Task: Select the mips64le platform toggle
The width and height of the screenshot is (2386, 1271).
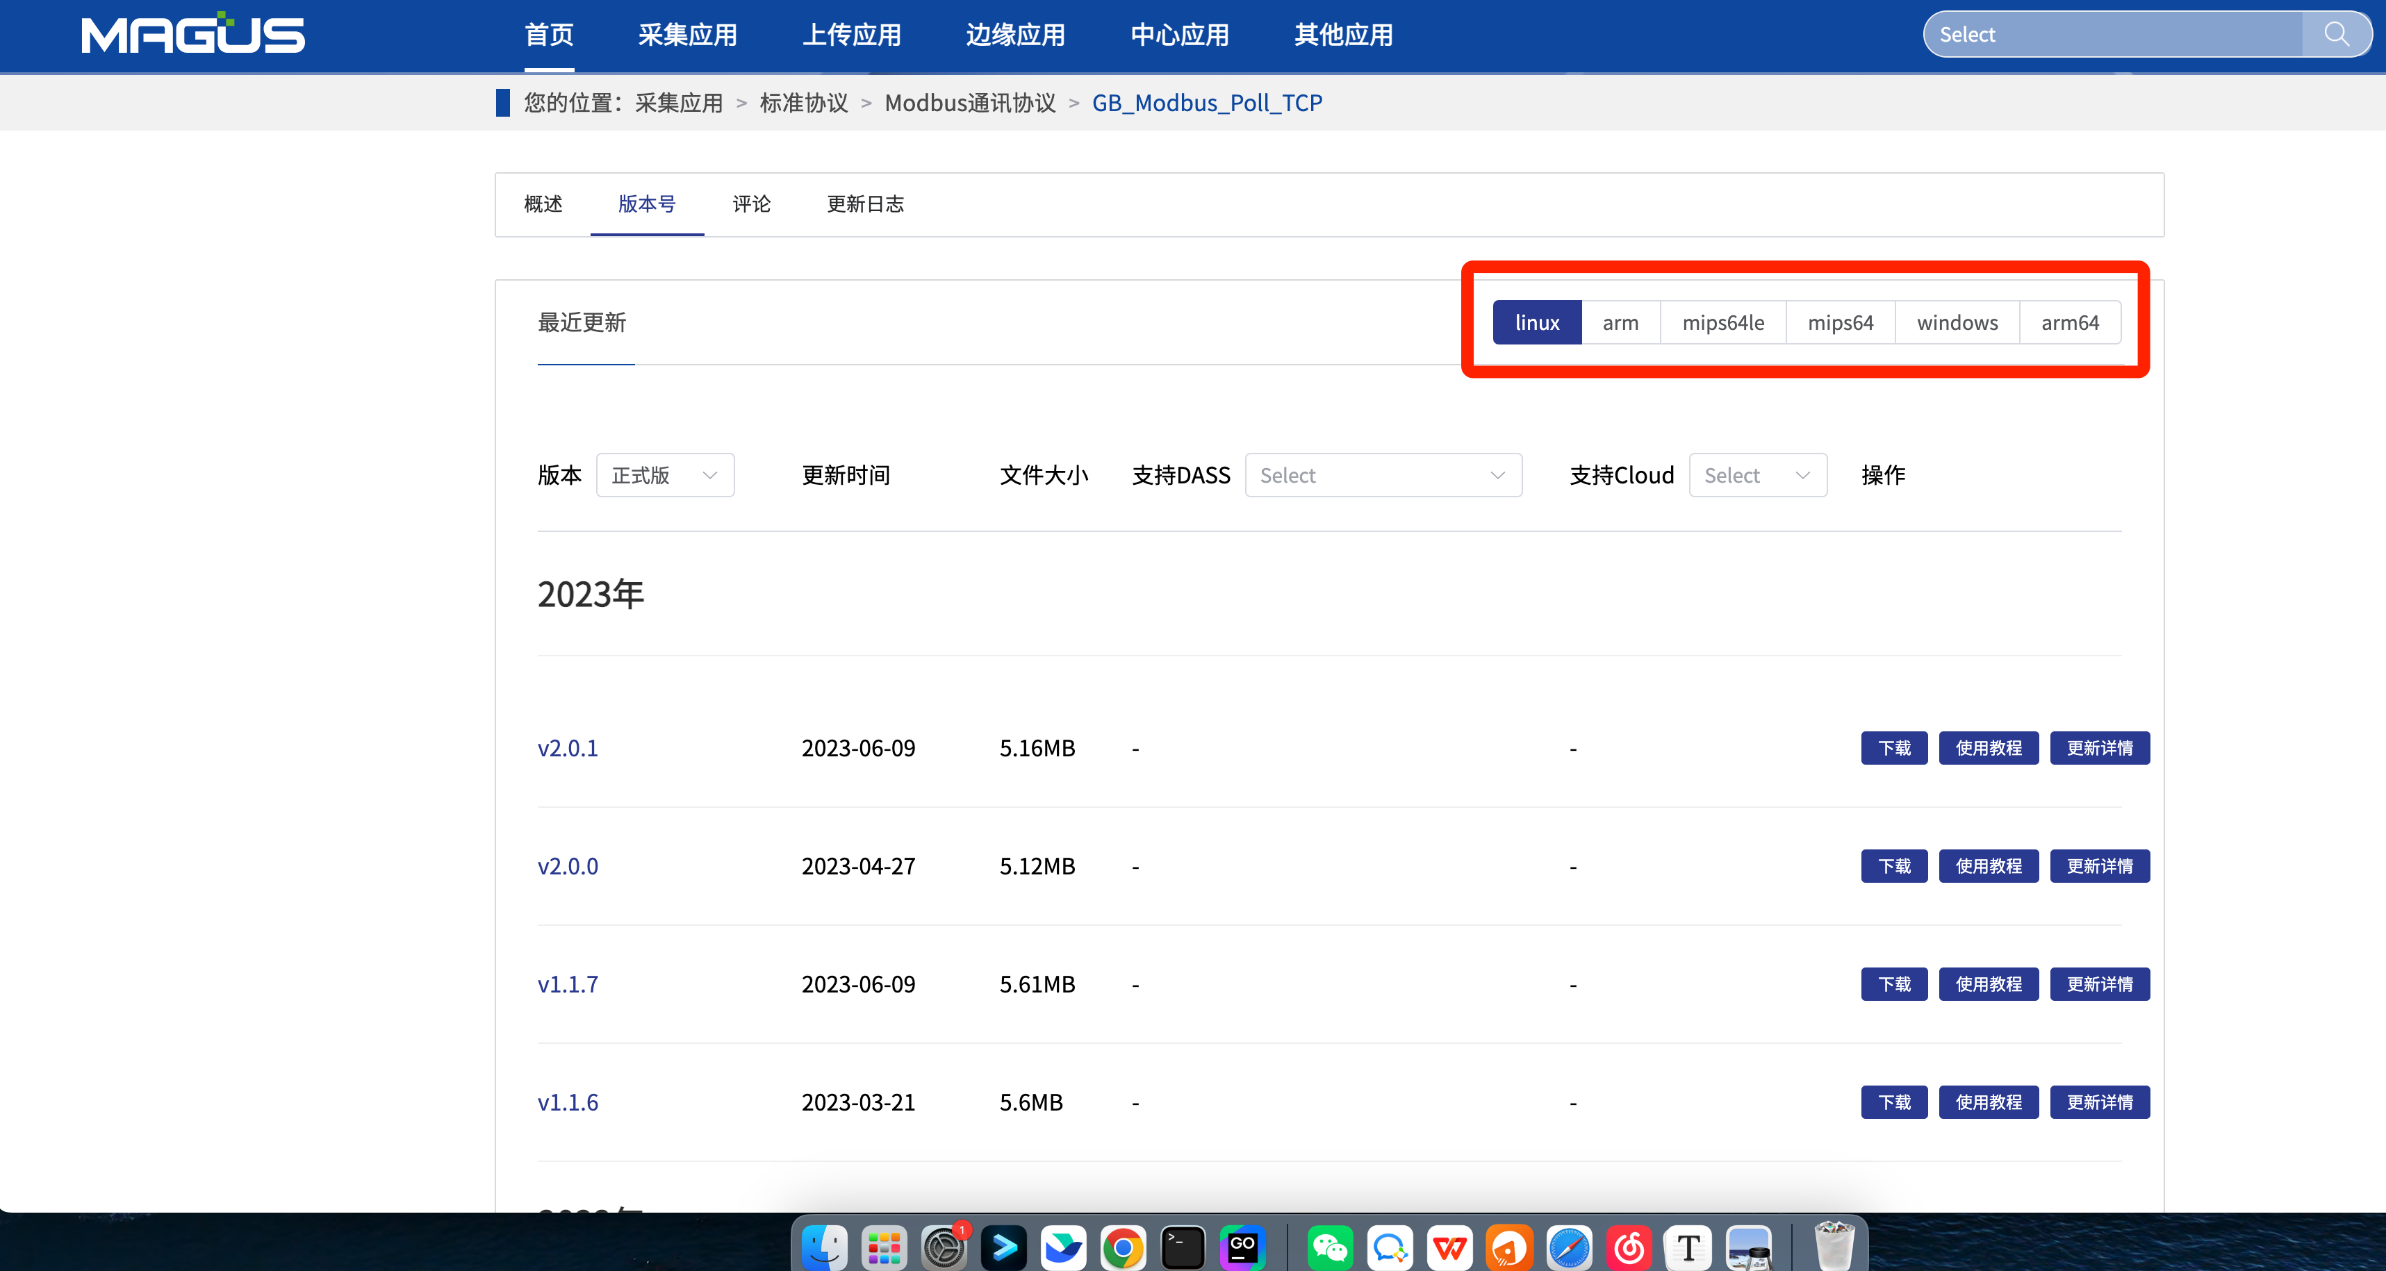Action: (x=1723, y=322)
